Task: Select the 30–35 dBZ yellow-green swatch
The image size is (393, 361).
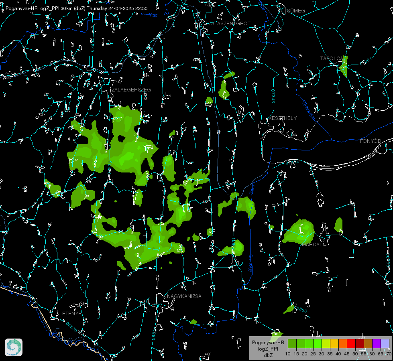Action: coord(326,343)
